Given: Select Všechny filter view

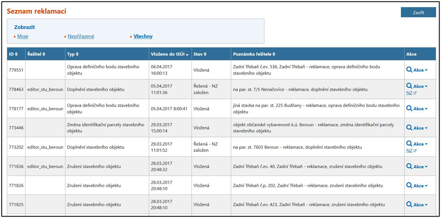Looking at the screenshot, I should point(143,36).
